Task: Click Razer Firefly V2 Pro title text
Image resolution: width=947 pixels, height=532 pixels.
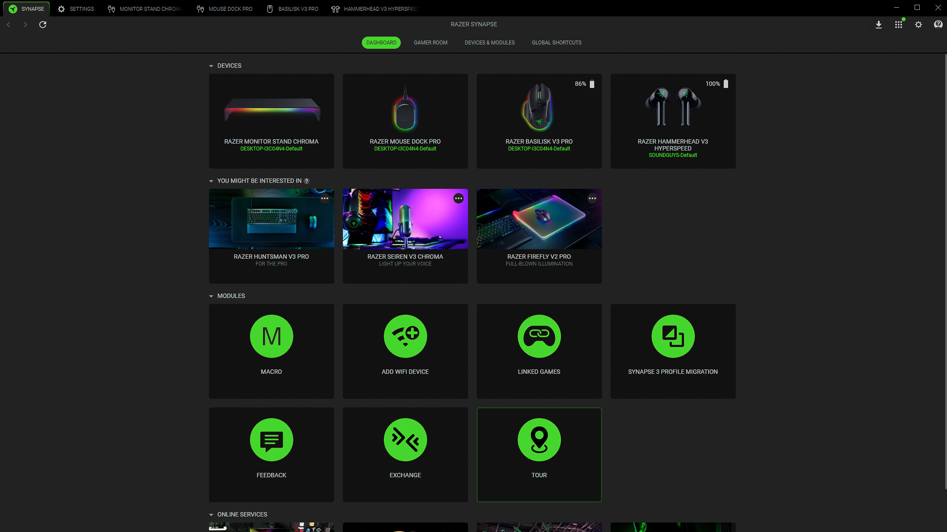Action: tap(539, 257)
